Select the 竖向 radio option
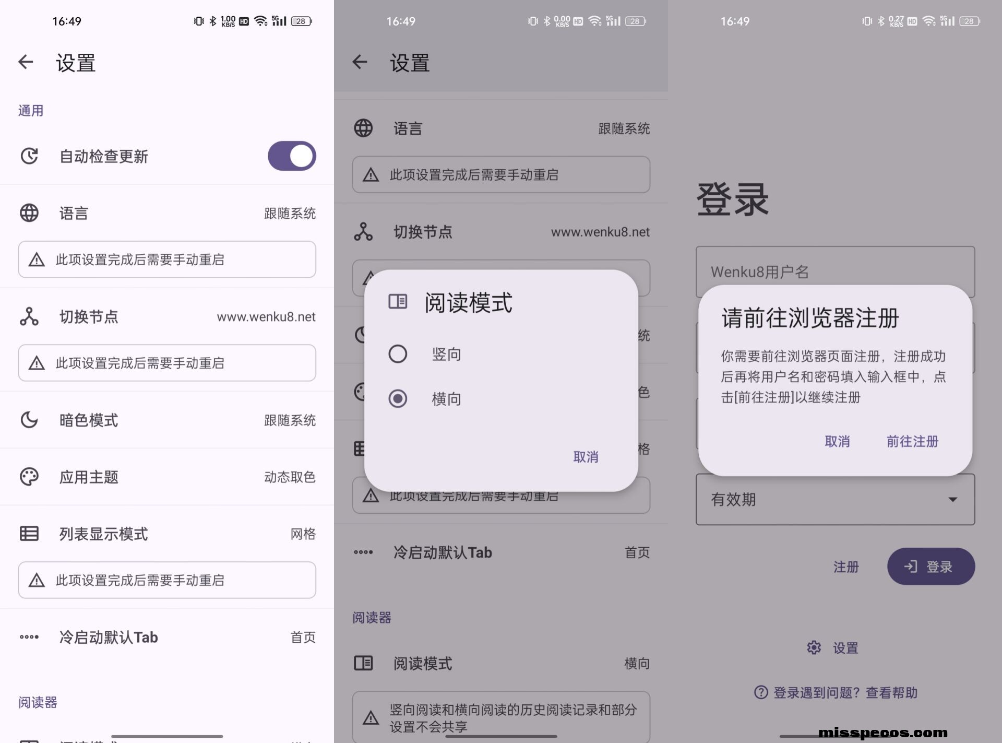The width and height of the screenshot is (1002, 743). (x=398, y=354)
